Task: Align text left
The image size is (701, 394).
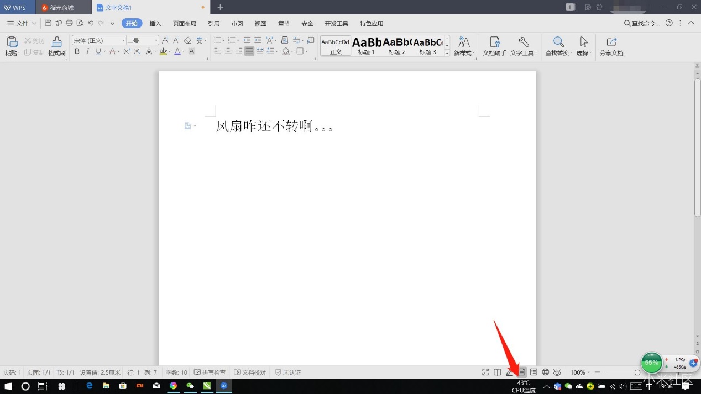Action: (x=217, y=51)
